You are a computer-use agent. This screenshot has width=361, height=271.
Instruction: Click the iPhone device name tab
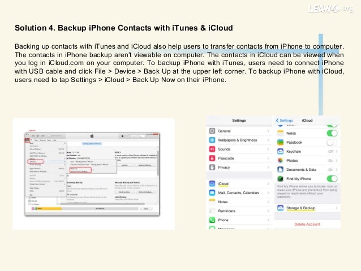click(x=92, y=144)
